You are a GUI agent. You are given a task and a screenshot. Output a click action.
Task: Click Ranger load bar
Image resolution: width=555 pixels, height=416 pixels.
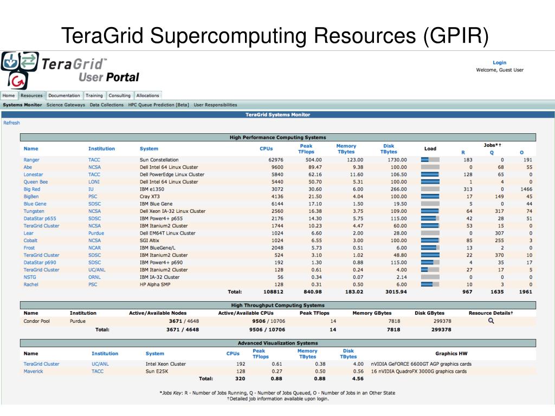click(x=430, y=160)
